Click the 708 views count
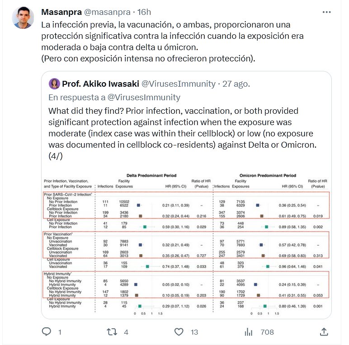Image resolution: width=349 pixels, height=345 pixels. pos(267,332)
